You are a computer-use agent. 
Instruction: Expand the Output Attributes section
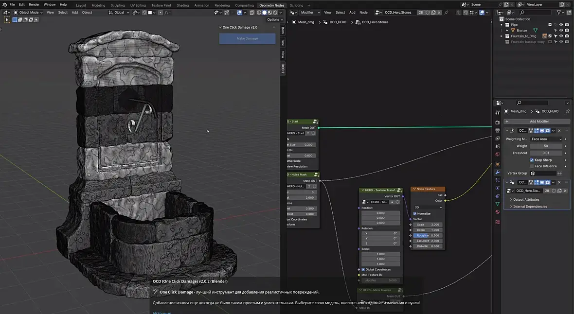526,200
